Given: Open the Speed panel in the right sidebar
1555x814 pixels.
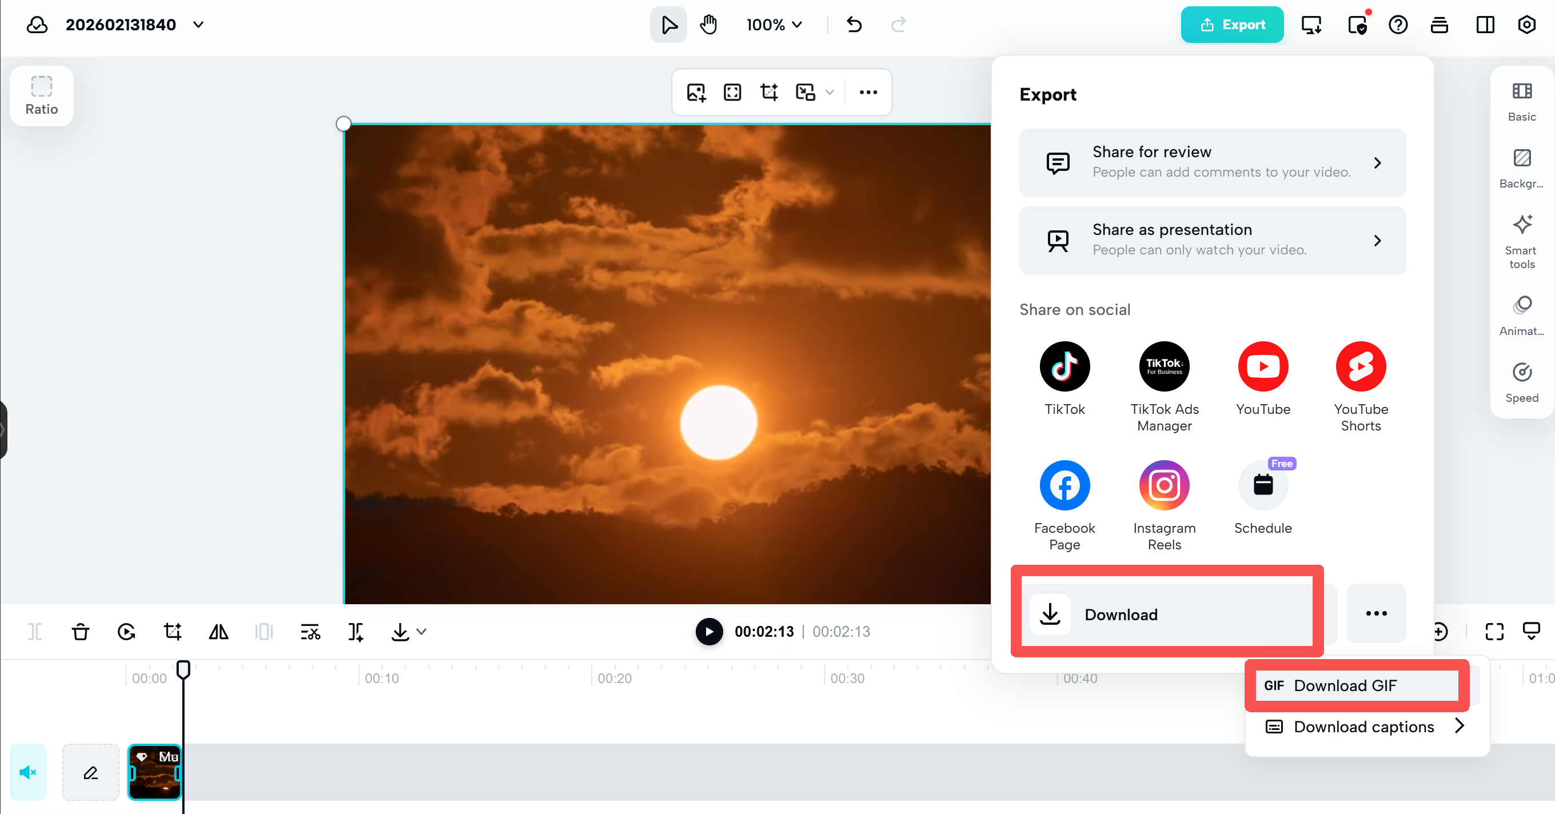Looking at the screenshot, I should (x=1522, y=382).
